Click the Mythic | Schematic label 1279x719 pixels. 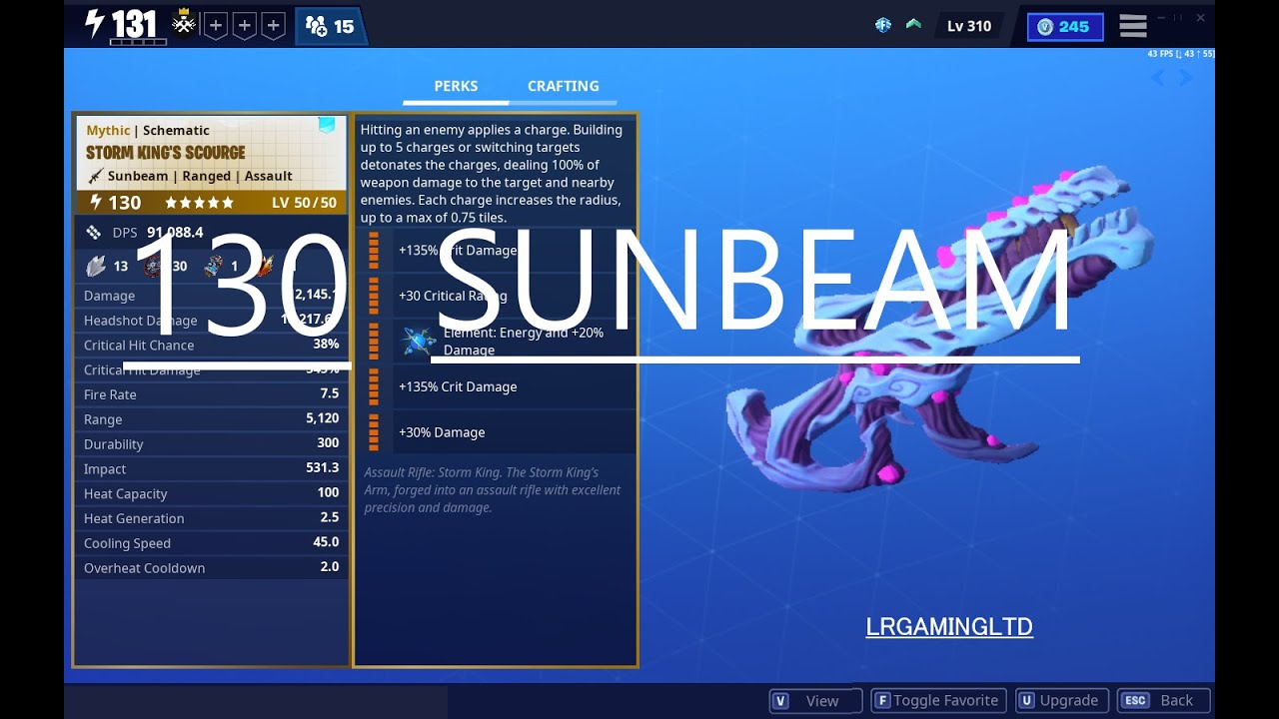point(148,130)
